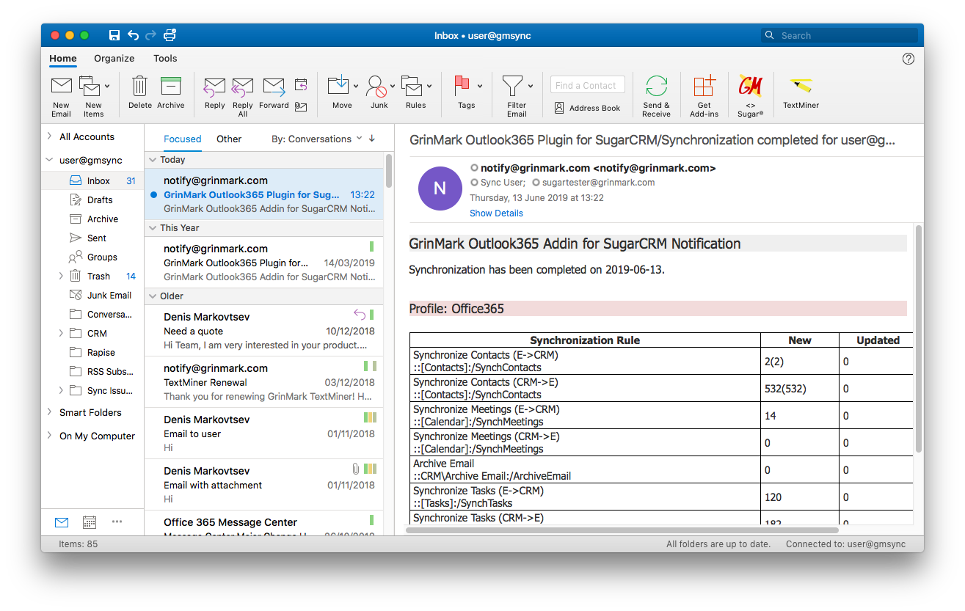
Task: Click the New Items icon
Action: [x=90, y=86]
